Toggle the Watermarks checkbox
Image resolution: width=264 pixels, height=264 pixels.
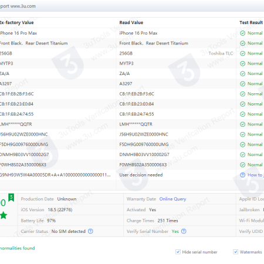236,252
